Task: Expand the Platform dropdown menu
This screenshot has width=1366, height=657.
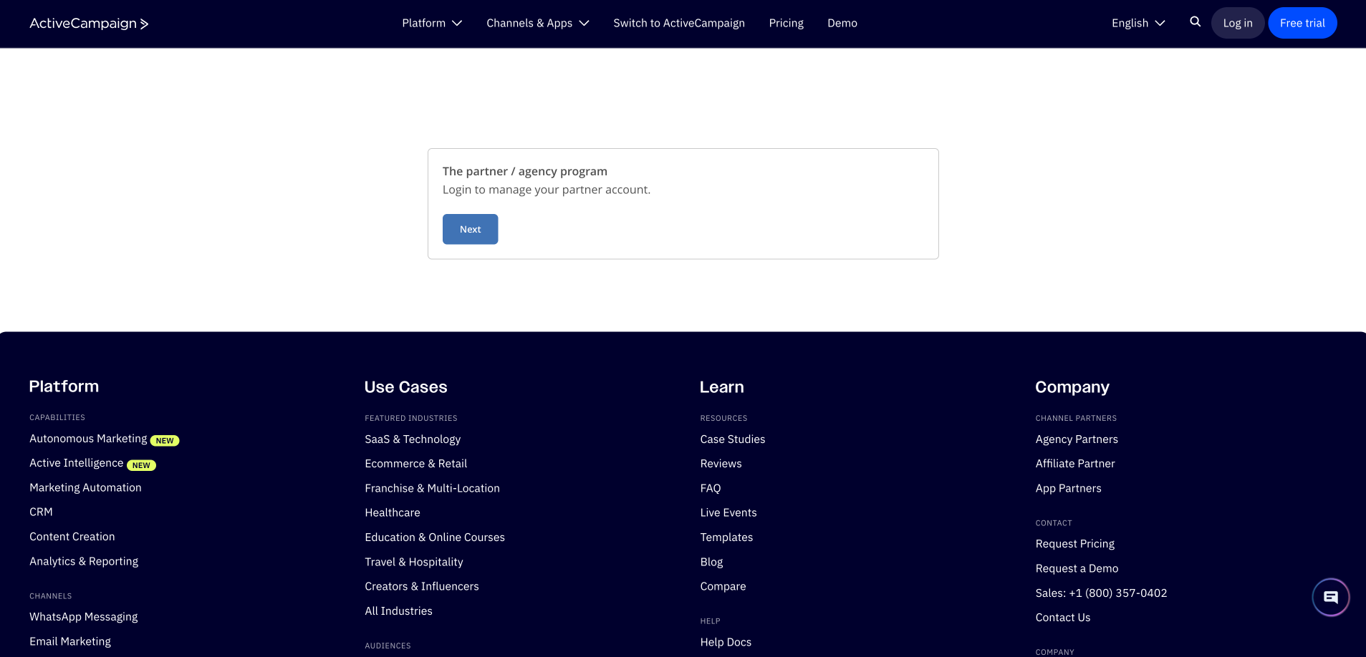Action: click(432, 23)
